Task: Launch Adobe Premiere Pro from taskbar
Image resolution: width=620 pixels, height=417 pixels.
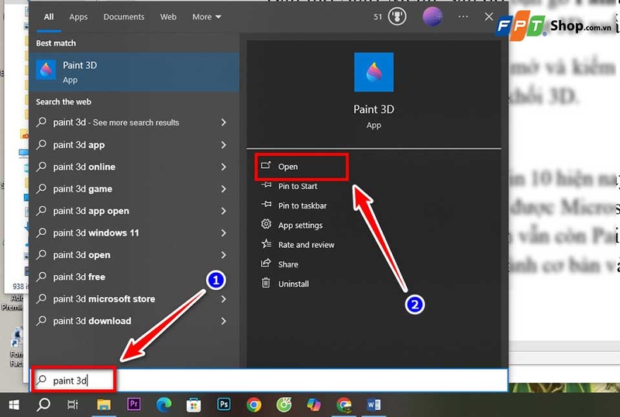Action: [133, 405]
